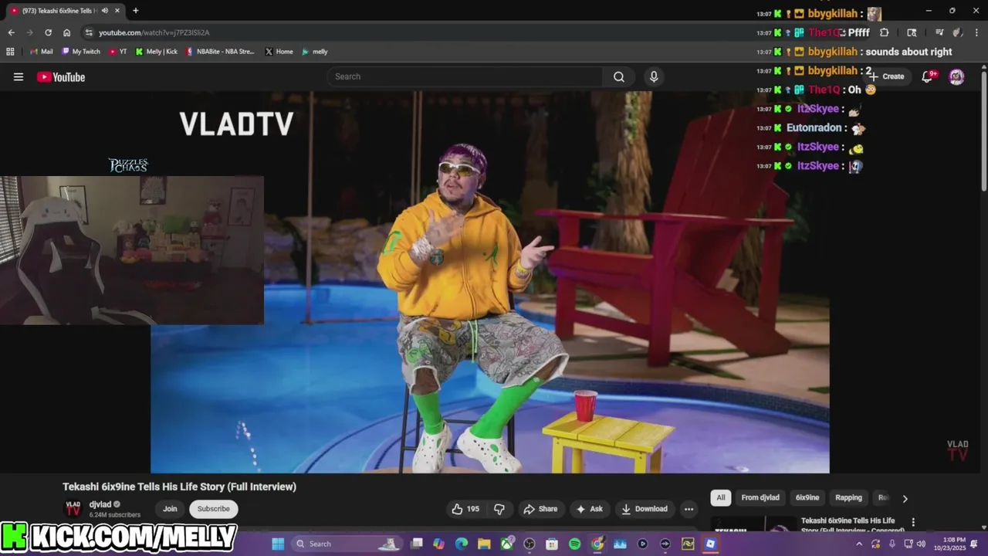Image resolution: width=988 pixels, height=556 pixels.
Task: Mute the tab via speaker icon
Action: pos(105,11)
